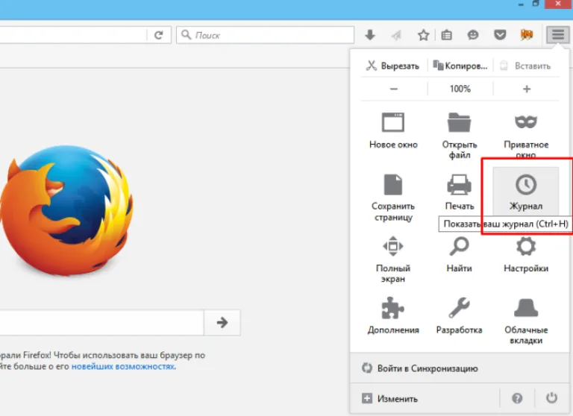This screenshot has height=416, width=573.
Task: Open help question mark icon
Action: [517, 398]
